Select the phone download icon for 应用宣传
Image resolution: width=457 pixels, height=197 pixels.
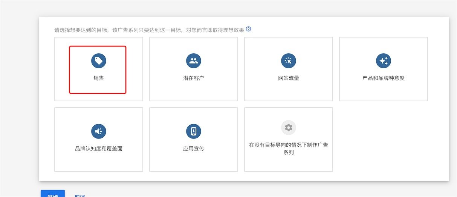click(194, 131)
